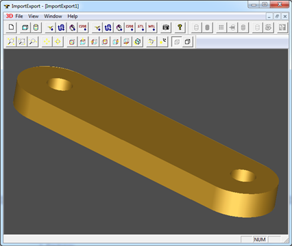Open the Help menu
This screenshot has width=292, height=246.
73,16
